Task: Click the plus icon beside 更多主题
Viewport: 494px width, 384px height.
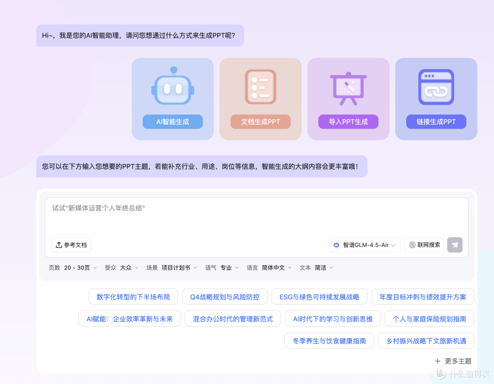Action: (x=438, y=361)
